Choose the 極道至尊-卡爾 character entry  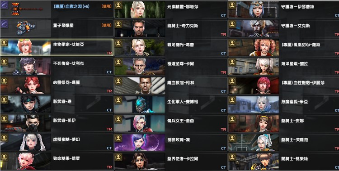click(x=170, y=66)
